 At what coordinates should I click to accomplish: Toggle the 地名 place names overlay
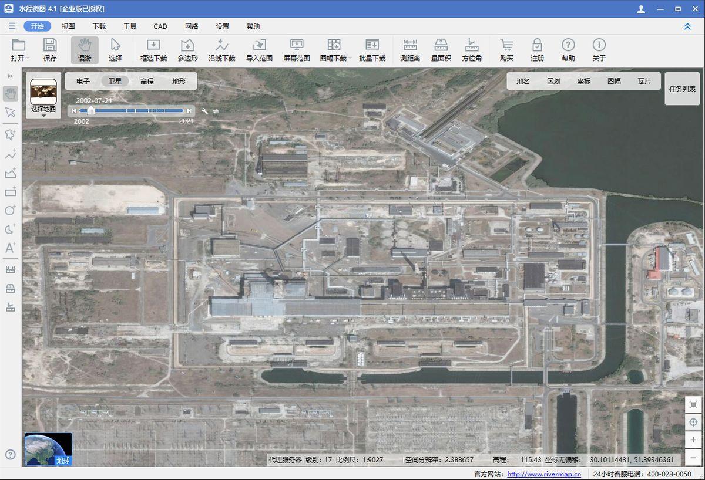(523, 82)
